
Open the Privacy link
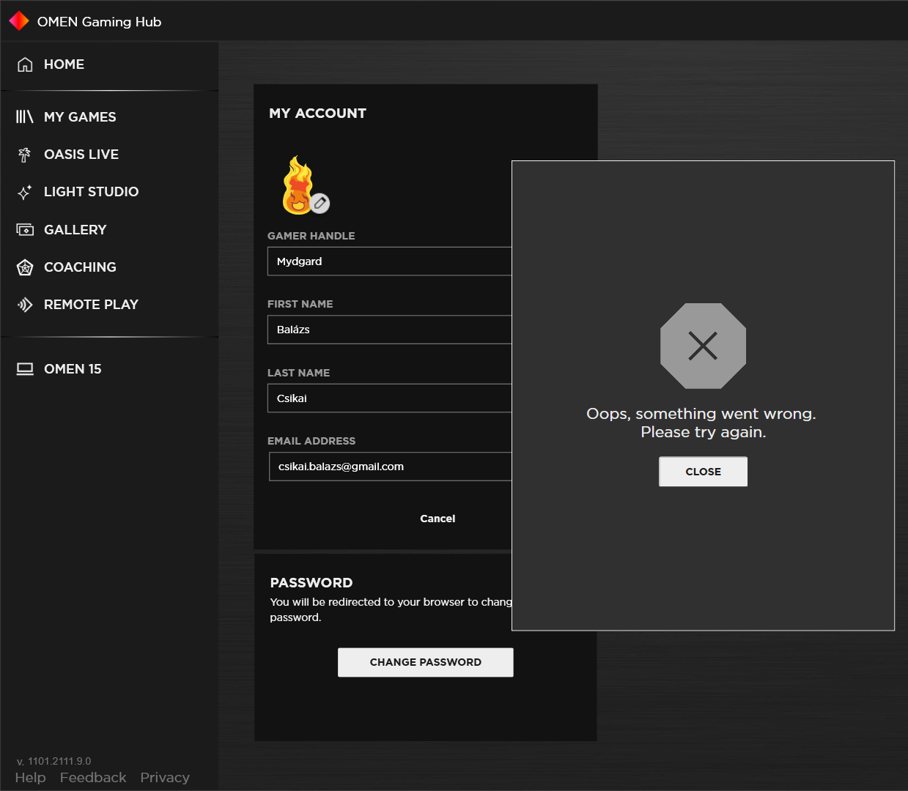point(165,778)
